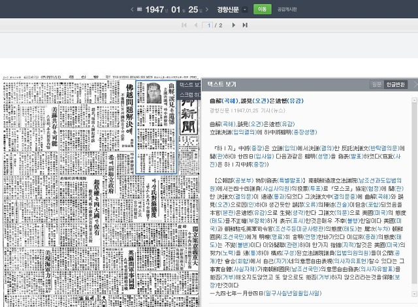Viewport: 418px width, 307px height.
Task: Select the year 1947 in the date bar
Action: pyautogui.click(x=155, y=9)
